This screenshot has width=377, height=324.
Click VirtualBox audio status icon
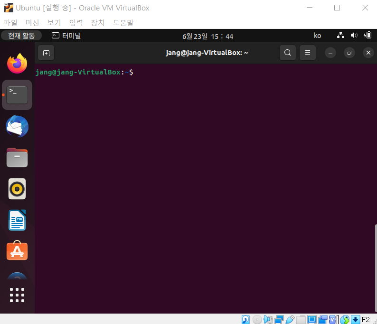coord(268,320)
